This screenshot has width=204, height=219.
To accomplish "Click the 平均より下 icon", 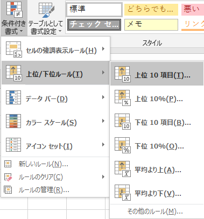I will [123, 193].
